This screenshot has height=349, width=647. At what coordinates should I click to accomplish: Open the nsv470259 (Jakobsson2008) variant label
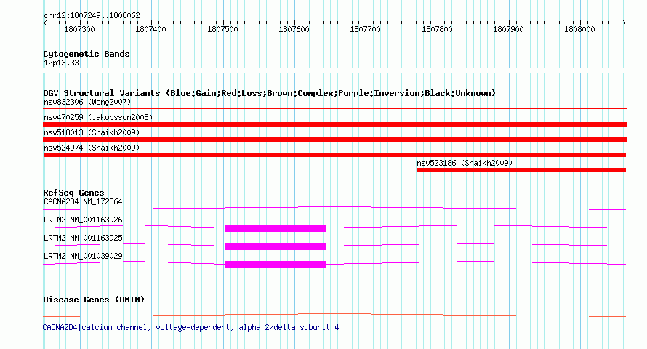pyautogui.click(x=98, y=117)
